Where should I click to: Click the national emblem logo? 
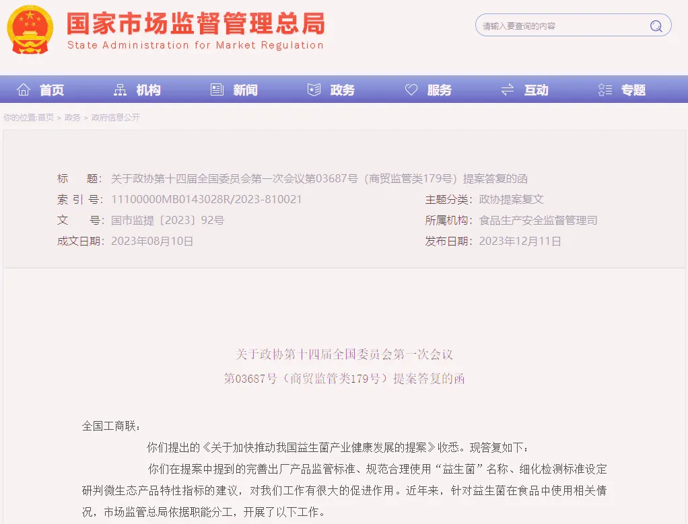click(30, 30)
